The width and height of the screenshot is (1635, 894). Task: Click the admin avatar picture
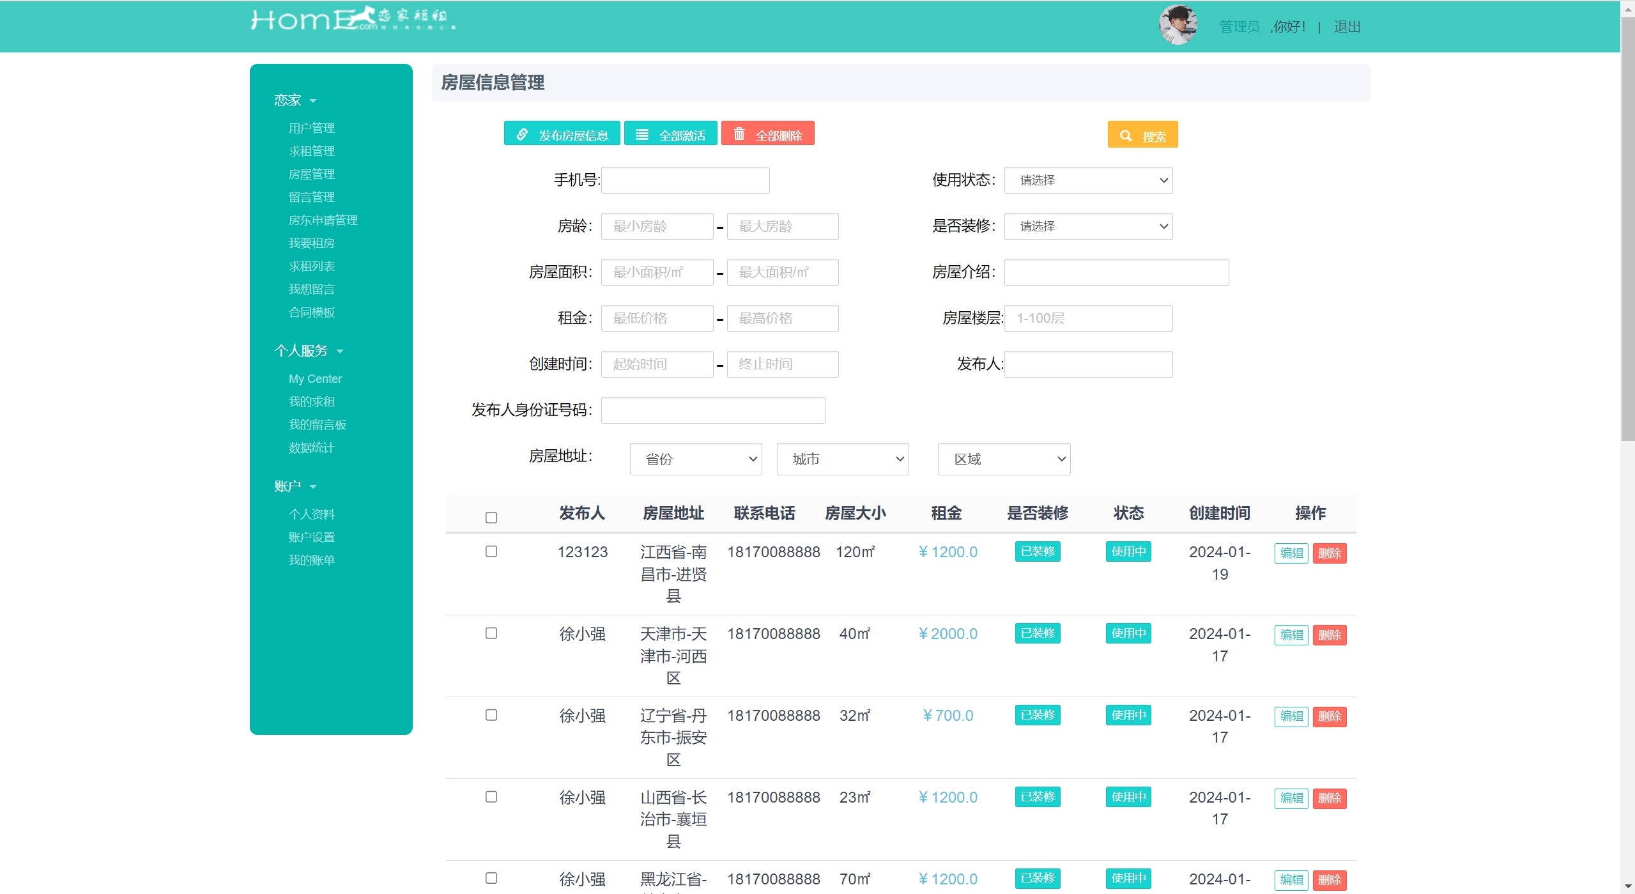1178,26
